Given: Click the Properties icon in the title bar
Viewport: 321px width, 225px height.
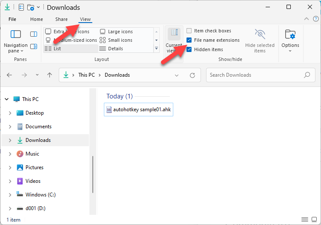Looking at the screenshot, I should coord(21,7).
